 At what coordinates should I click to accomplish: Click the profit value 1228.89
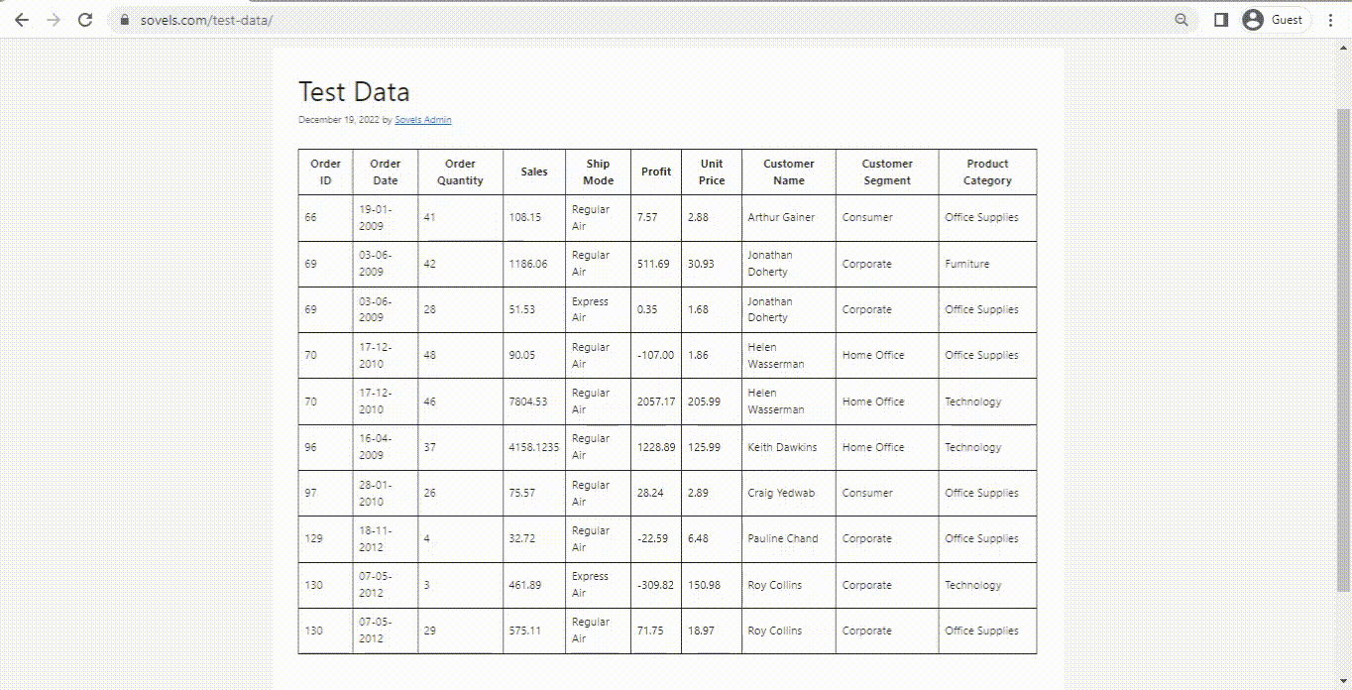tap(656, 447)
